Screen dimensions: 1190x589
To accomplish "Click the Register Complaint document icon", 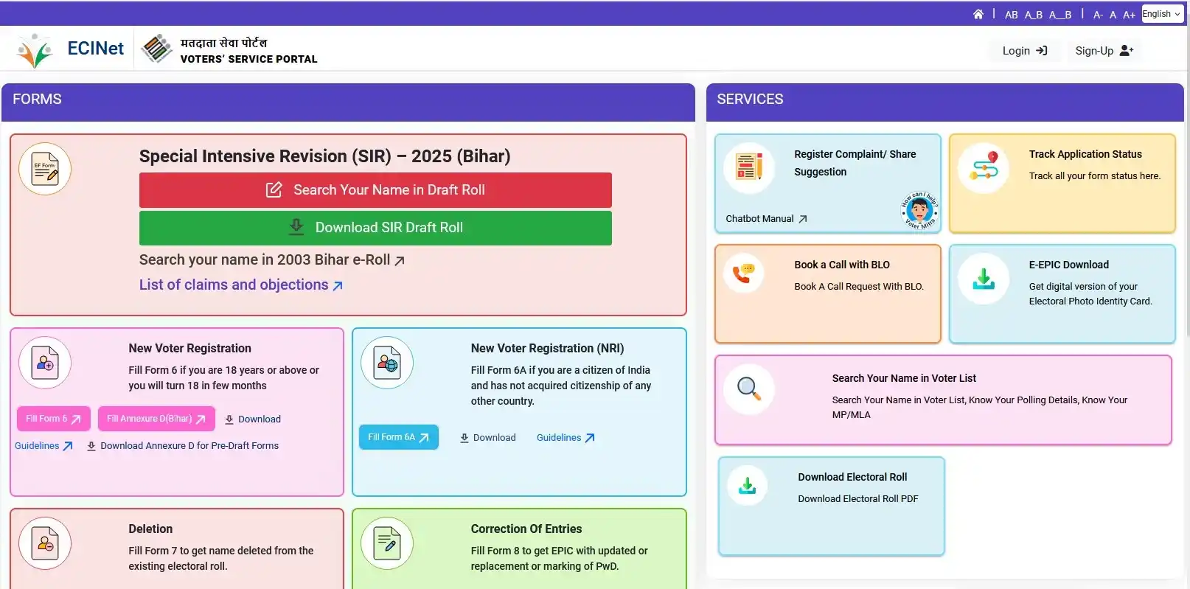I will click(748, 167).
